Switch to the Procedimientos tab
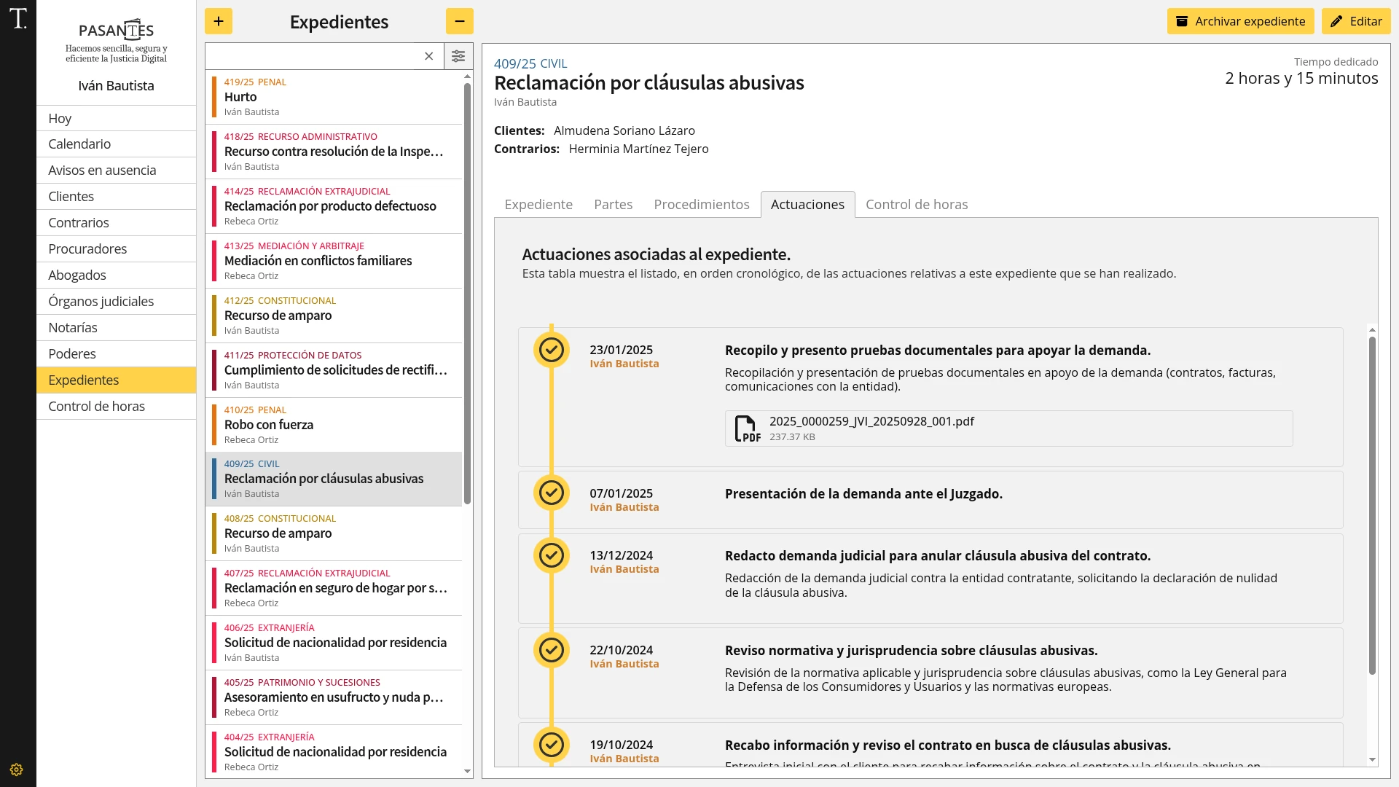 (x=701, y=205)
